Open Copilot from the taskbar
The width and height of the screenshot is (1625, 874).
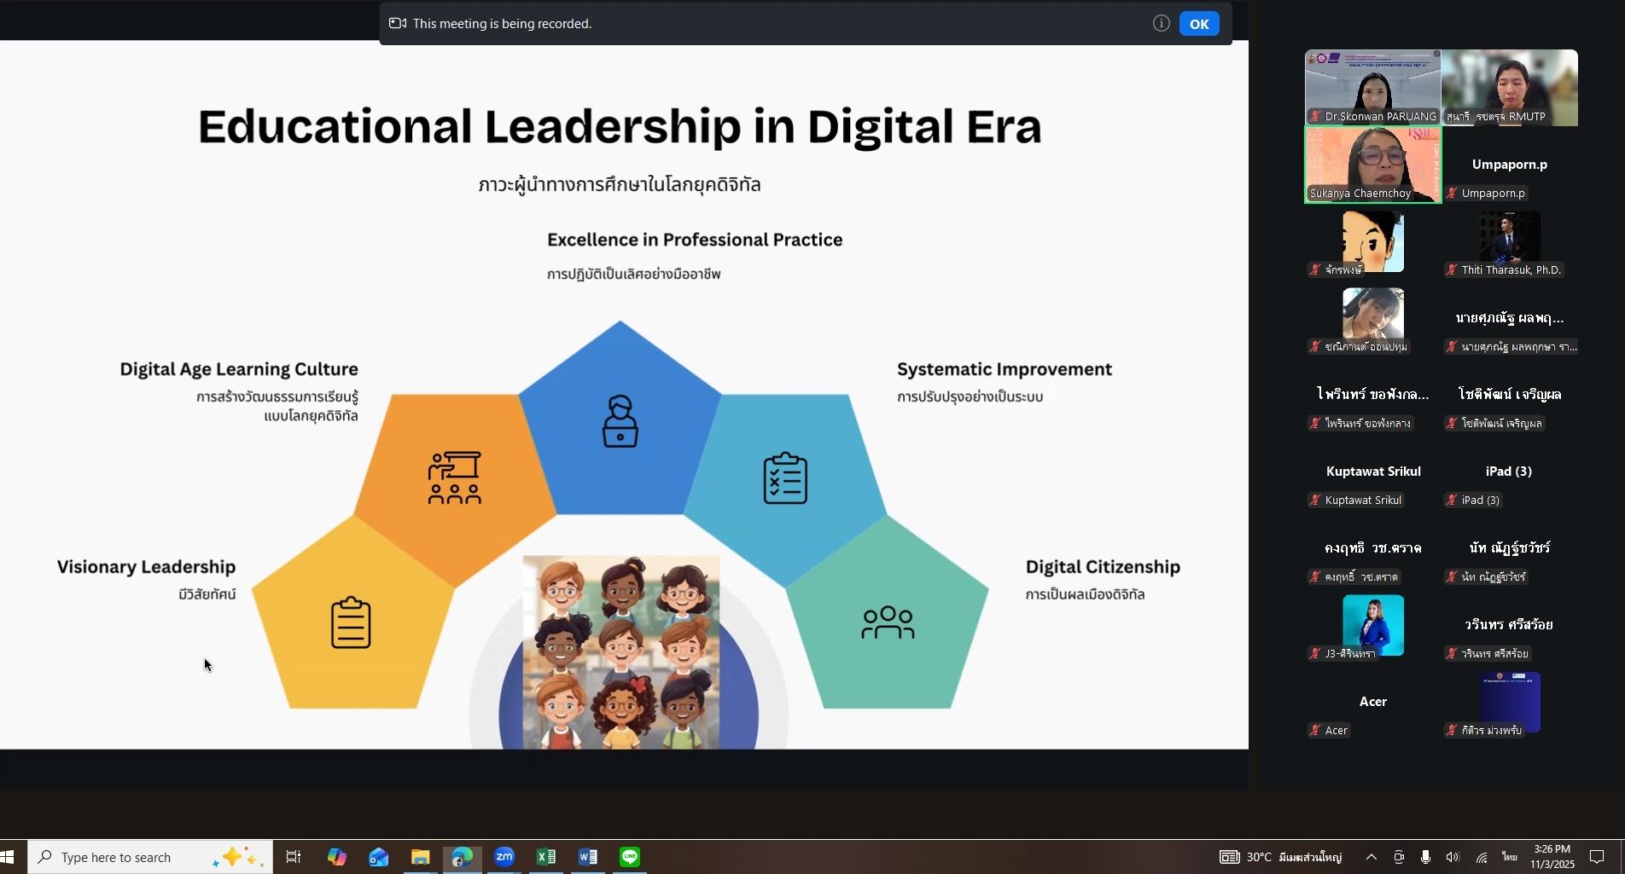pos(336,857)
